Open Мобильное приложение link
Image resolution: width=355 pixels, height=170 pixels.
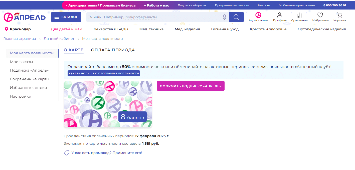point(297,5)
